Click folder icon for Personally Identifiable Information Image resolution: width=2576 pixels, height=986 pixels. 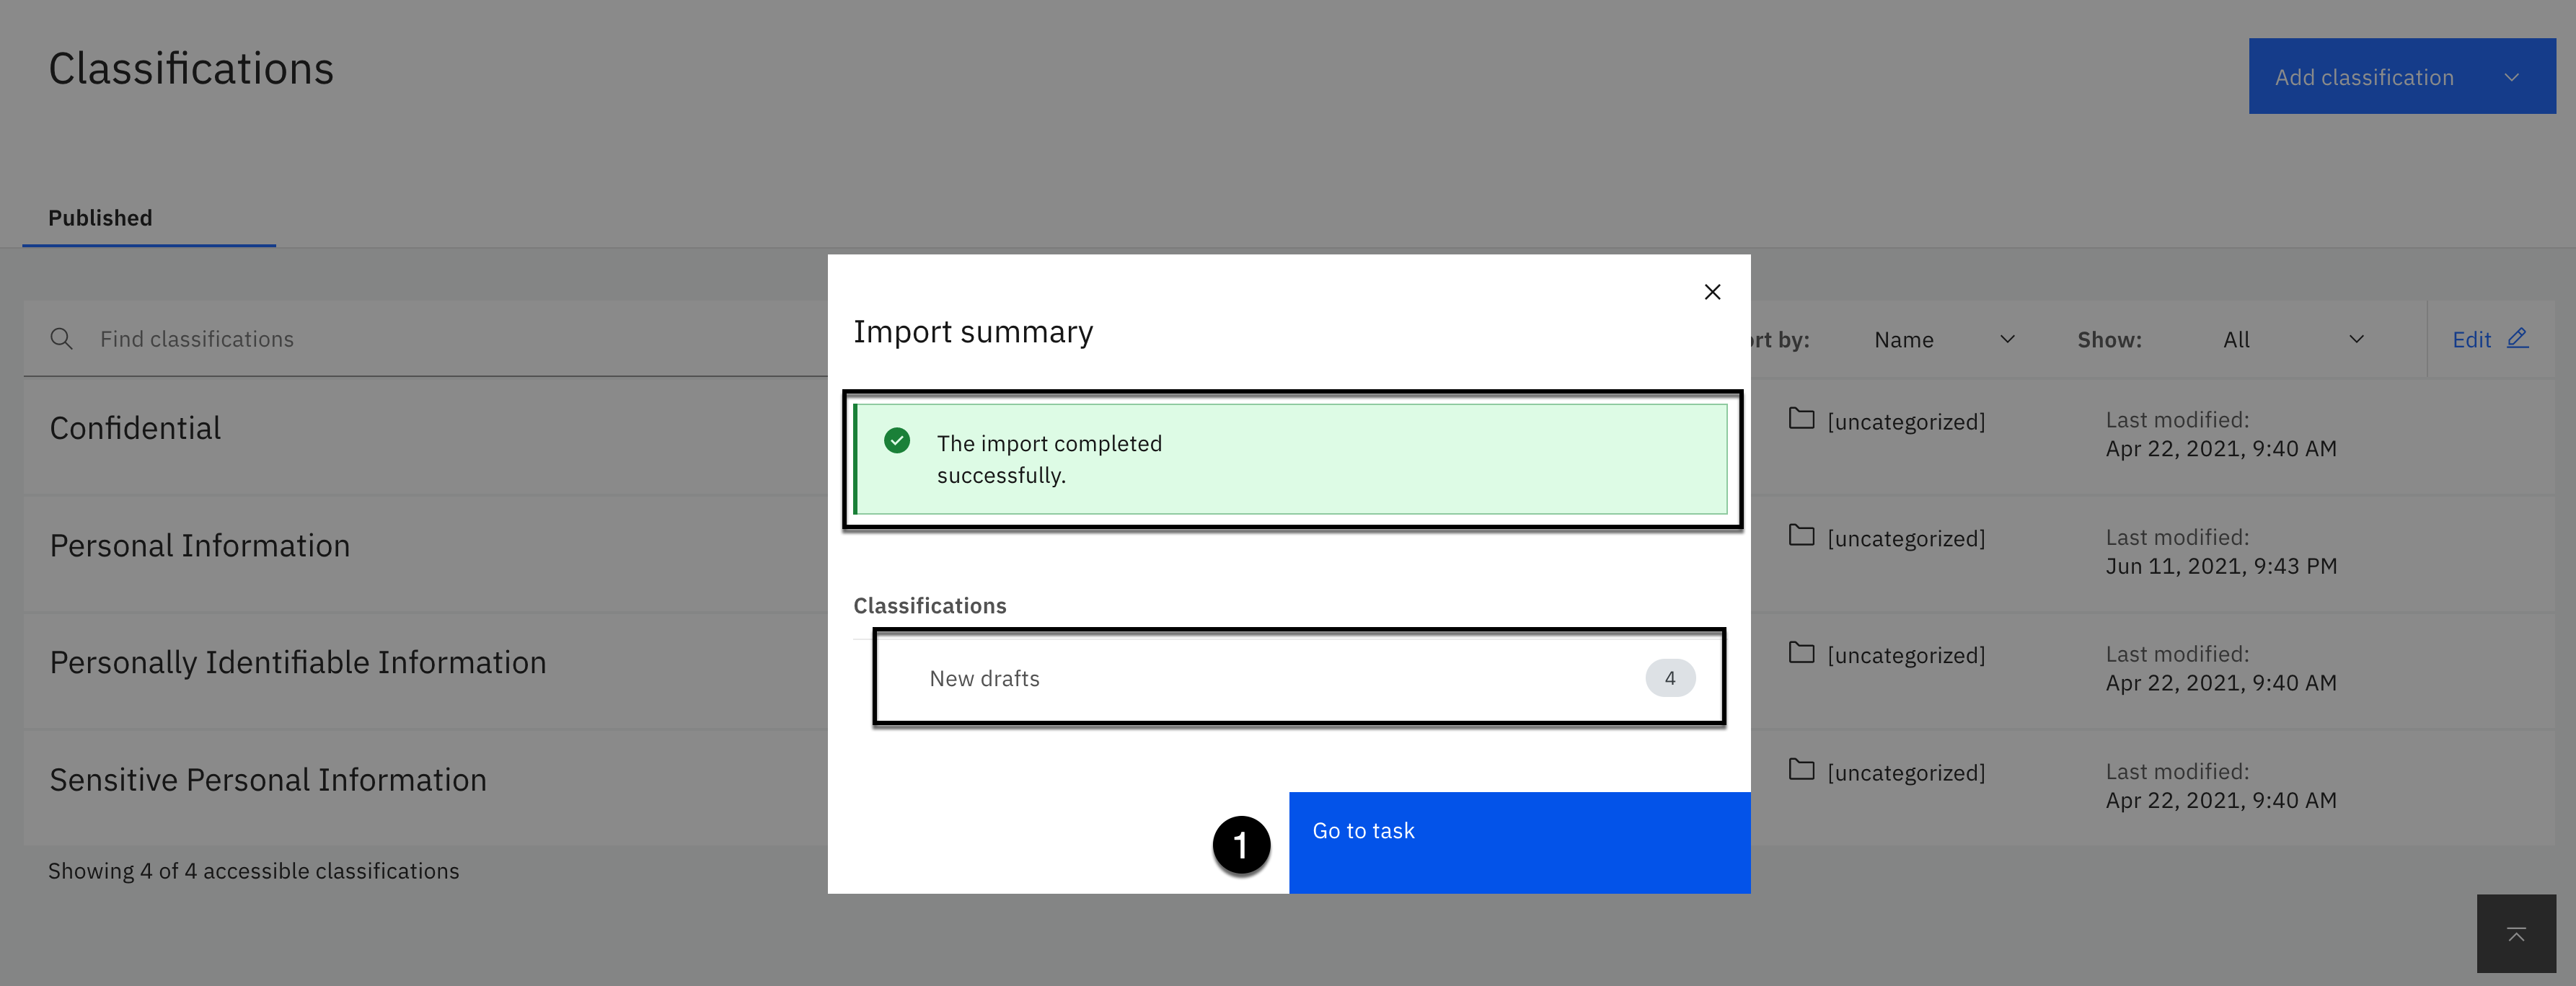tap(1801, 653)
